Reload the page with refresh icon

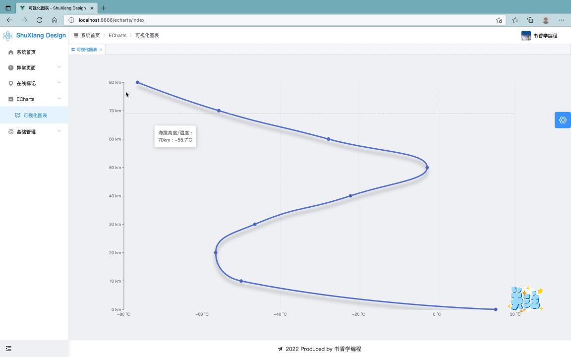tap(39, 20)
